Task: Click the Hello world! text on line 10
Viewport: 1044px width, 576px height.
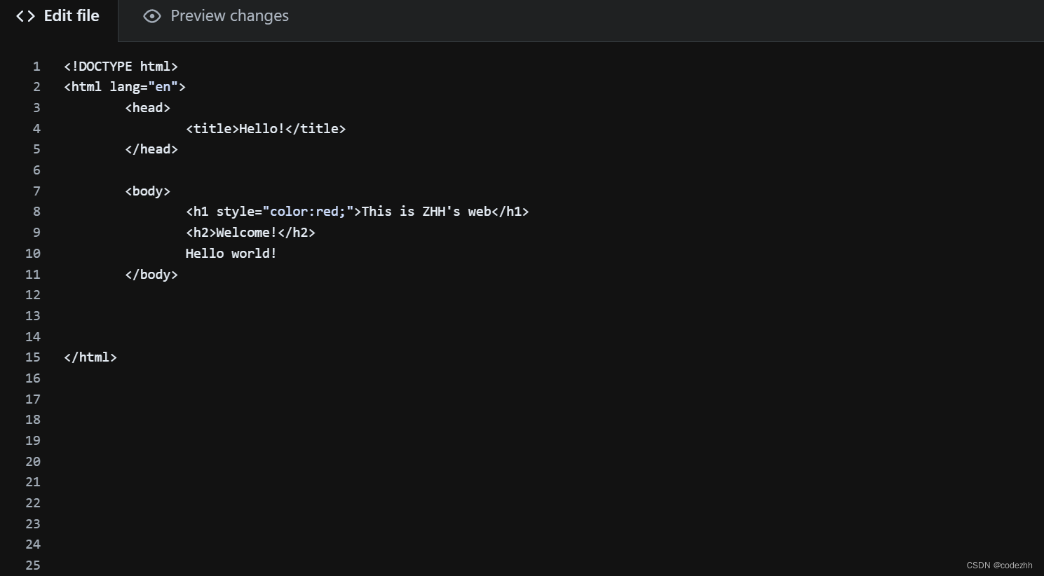Action: pos(231,253)
